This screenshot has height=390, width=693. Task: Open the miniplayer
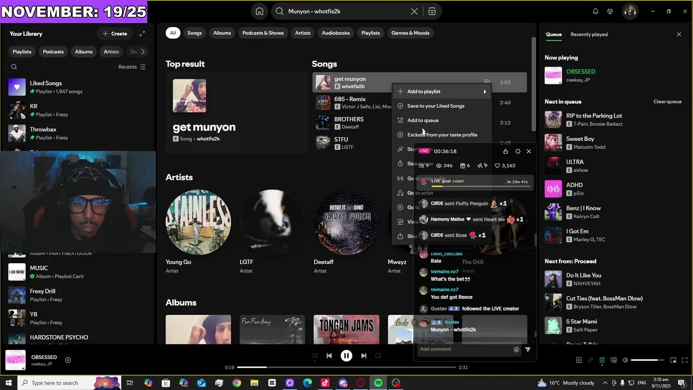coord(674,360)
